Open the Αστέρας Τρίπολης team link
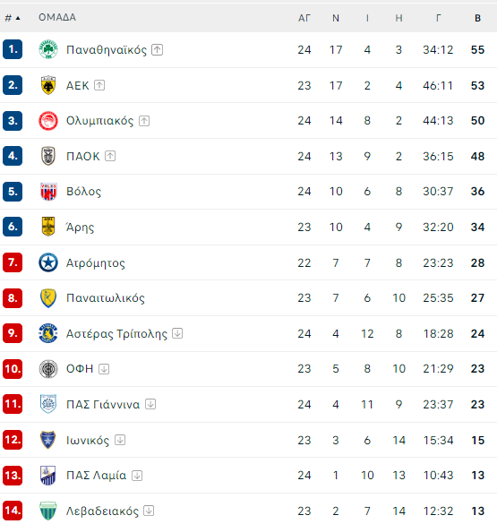This screenshot has width=497, height=524. [116, 333]
